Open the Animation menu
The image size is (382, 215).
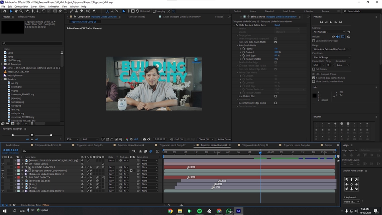(54, 7)
